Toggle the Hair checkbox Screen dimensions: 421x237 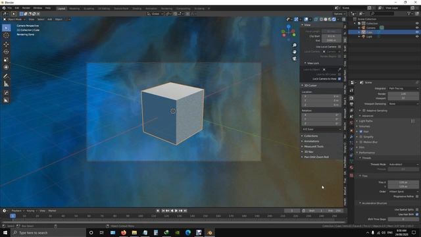coord(361,132)
